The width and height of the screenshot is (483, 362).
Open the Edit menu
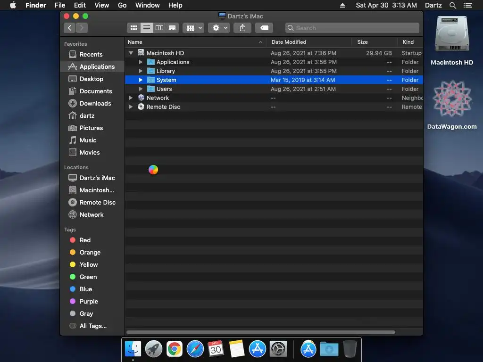[80, 5]
